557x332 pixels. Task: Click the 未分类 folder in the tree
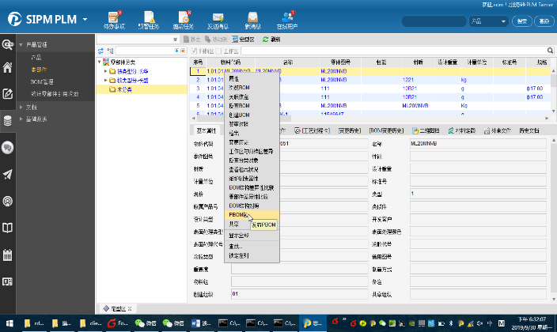coord(121,89)
